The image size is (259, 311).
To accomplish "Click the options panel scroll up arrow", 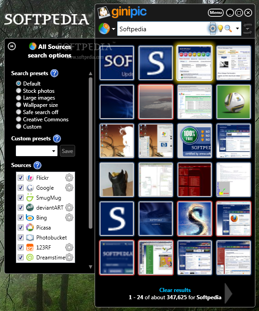I will [91, 74].
